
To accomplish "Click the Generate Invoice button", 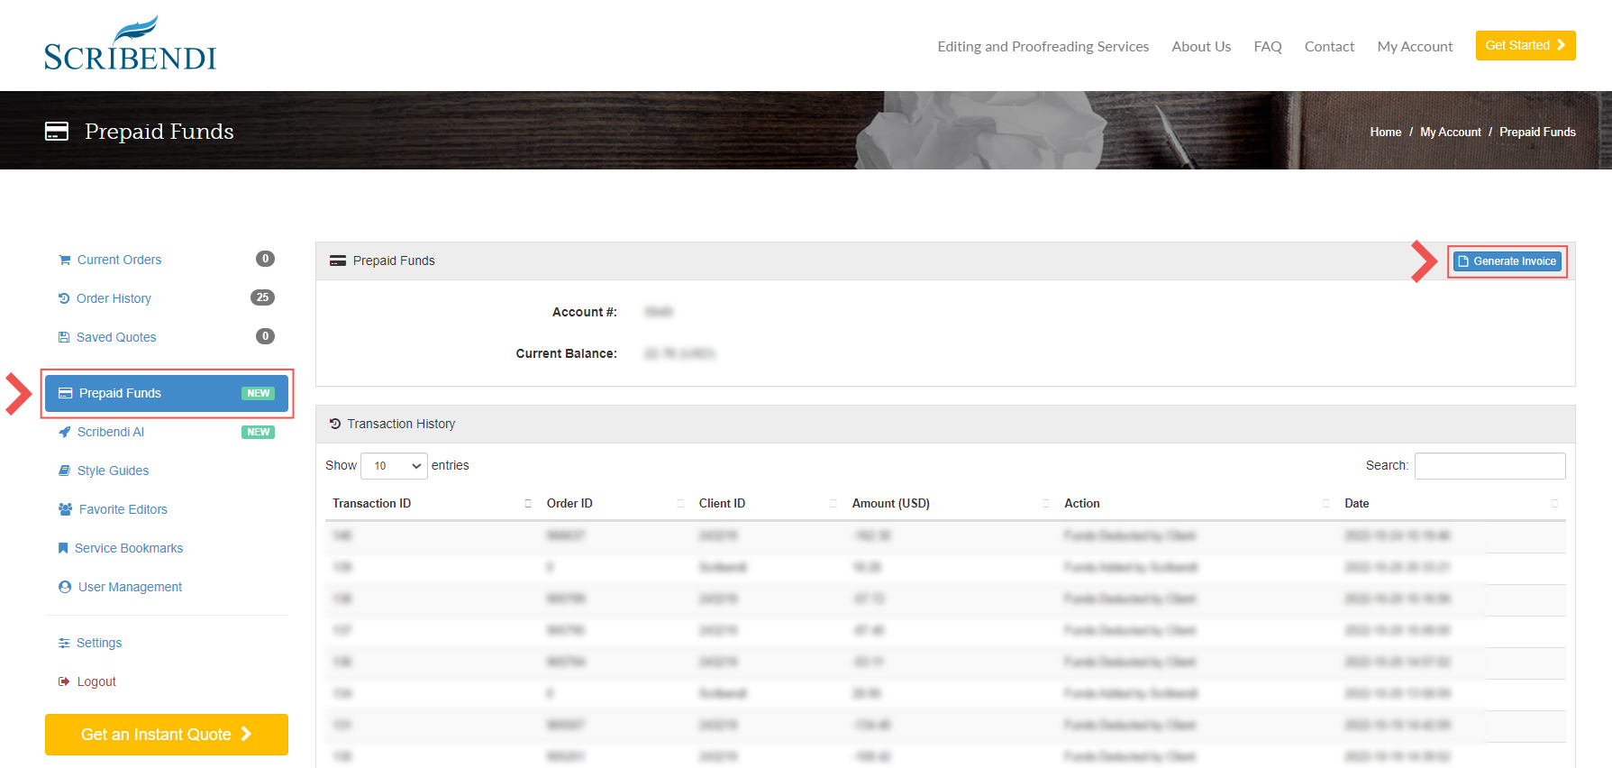I will [1507, 261].
